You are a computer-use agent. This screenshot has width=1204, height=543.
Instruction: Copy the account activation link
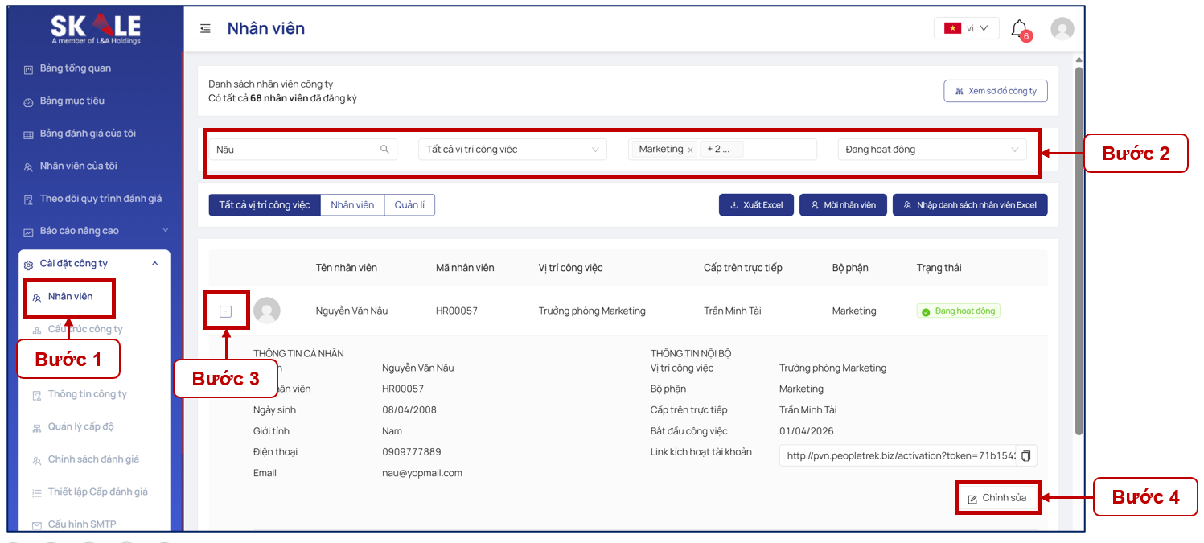1025,456
